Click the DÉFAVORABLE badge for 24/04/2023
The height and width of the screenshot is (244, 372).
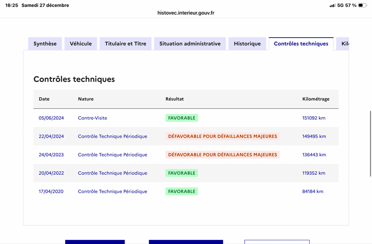point(222,155)
